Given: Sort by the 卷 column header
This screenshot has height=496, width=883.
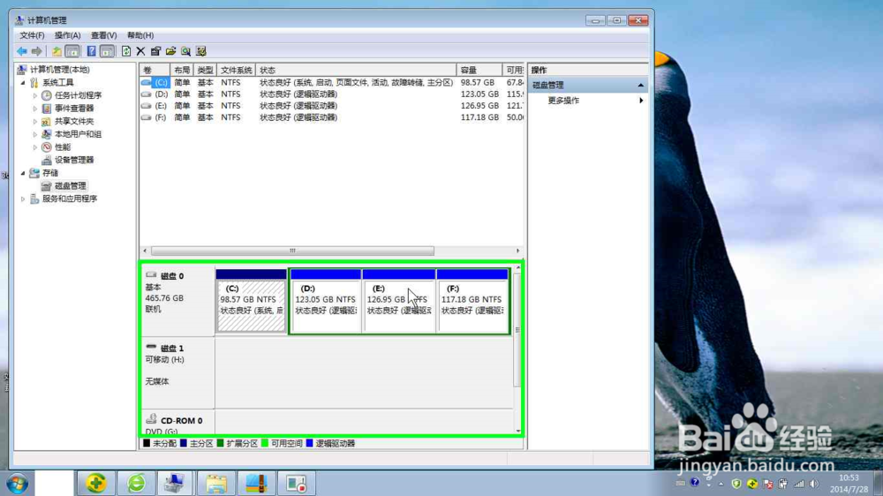Looking at the screenshot, I should tap(155, 70).
